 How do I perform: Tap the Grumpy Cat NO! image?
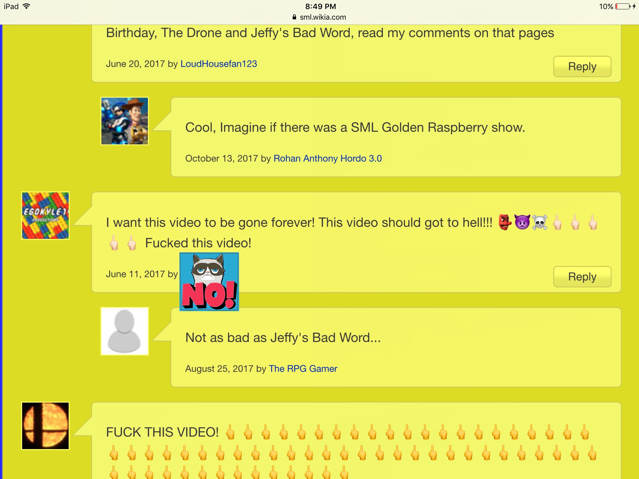pyautogui.click(x=209, y=282)
